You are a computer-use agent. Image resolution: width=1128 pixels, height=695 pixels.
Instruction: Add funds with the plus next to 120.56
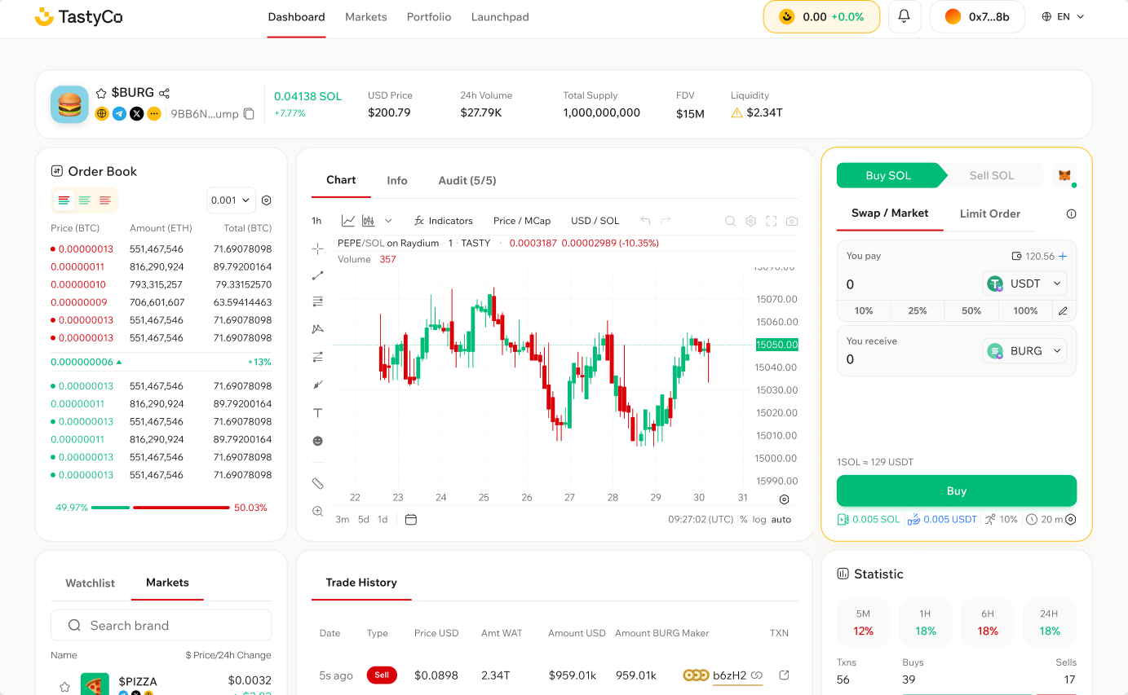pos(1062,256)
